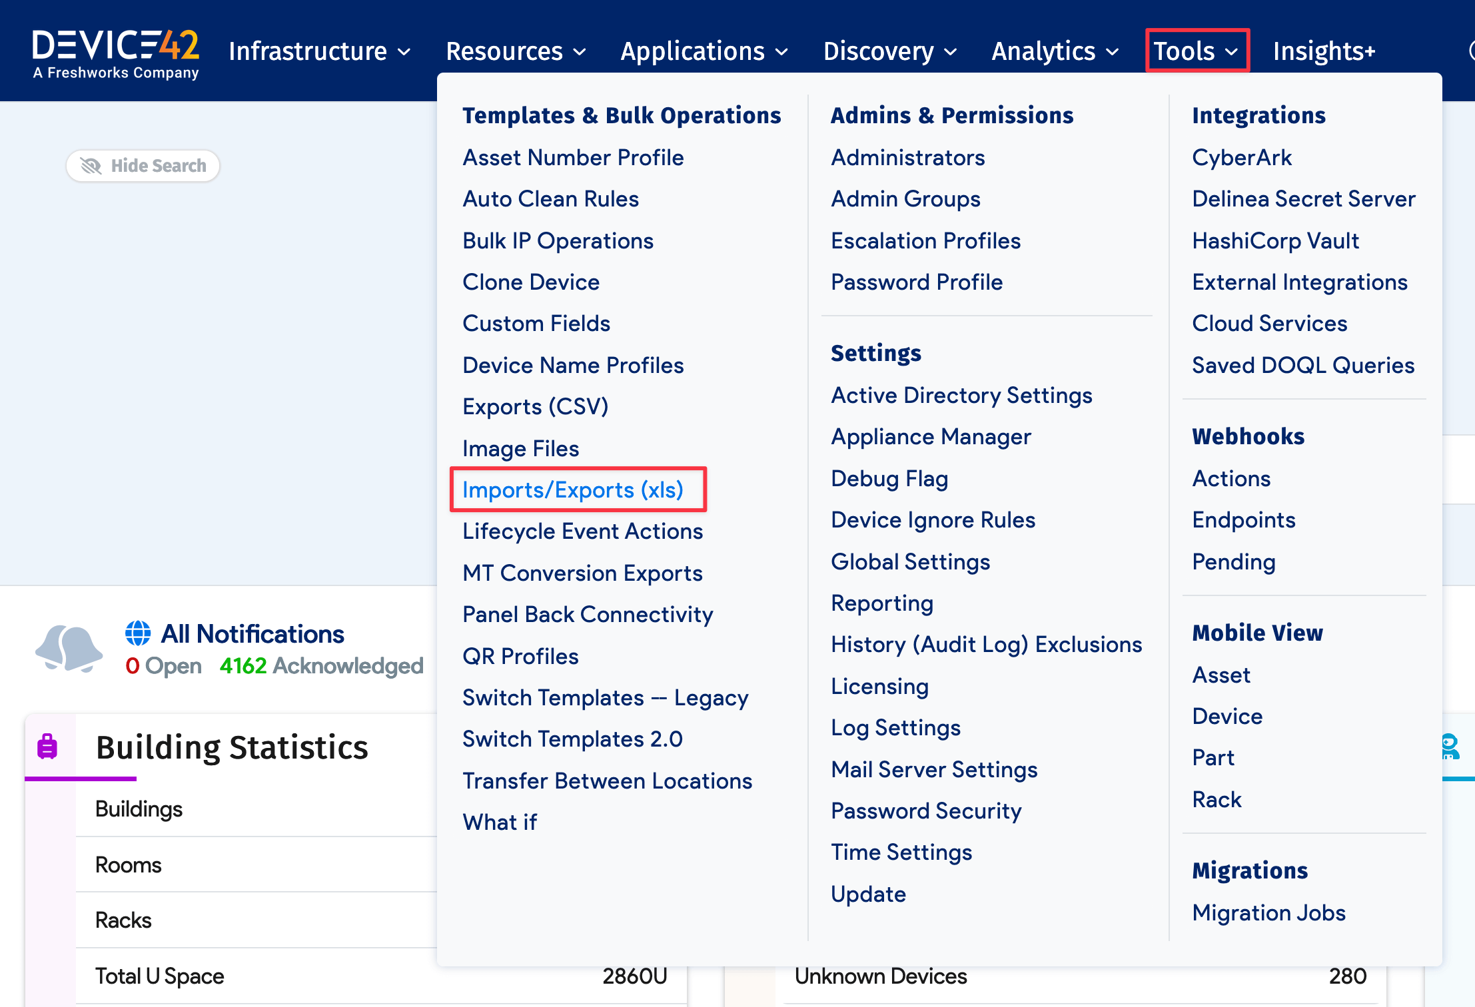
Task: Collapse the Tools menu
Action: point(1196,51)
